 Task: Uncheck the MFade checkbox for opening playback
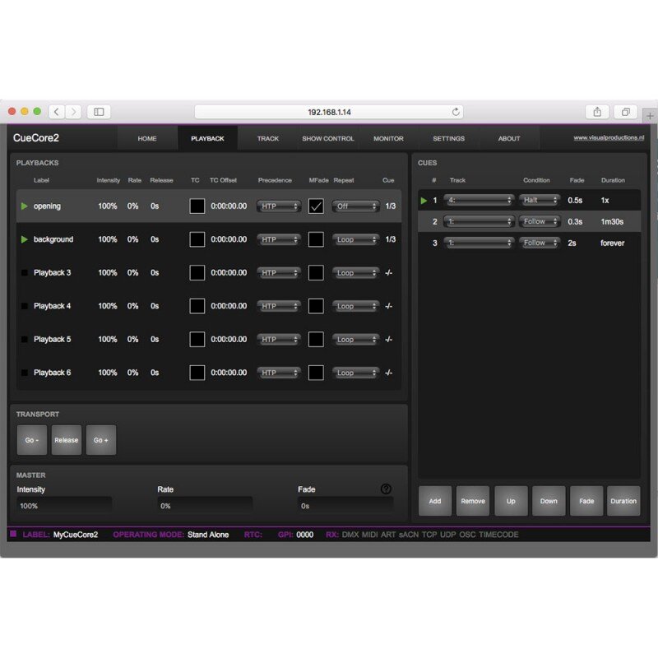(316, 206)
